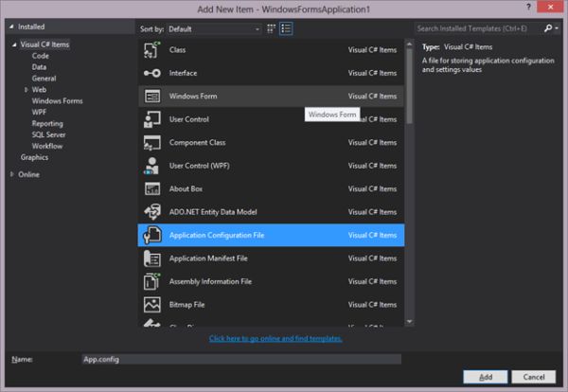Pick the User Control (WPF) icon

(151, 166)
